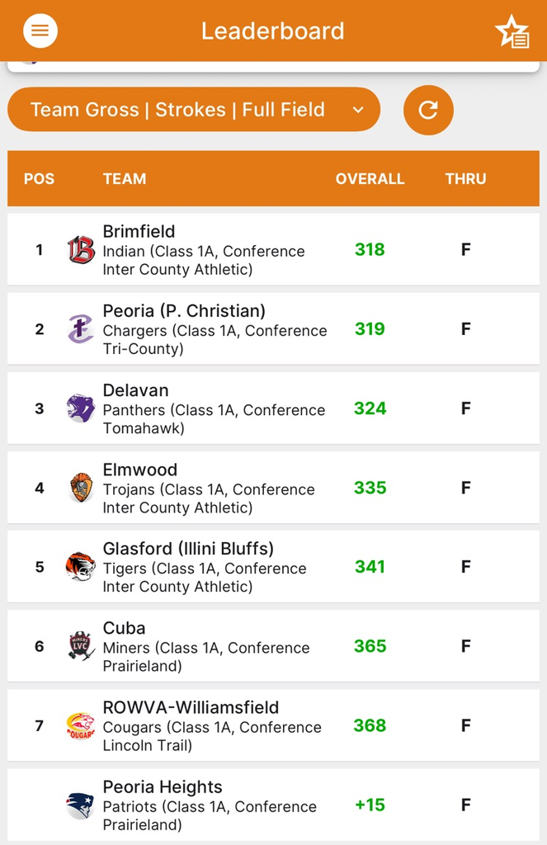Screen dimensions: 547x845
Task: Tap the Elmwood Trojans logo
Action: coord(81,487)
